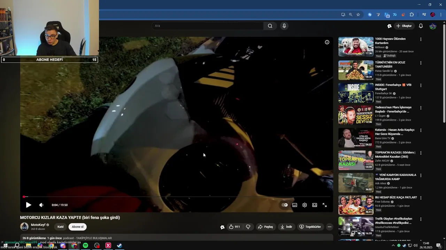Open options for Katarsis Hasan Arda Kaşıkçı
This screenshot has height=250, width=446.
point(421,130)
